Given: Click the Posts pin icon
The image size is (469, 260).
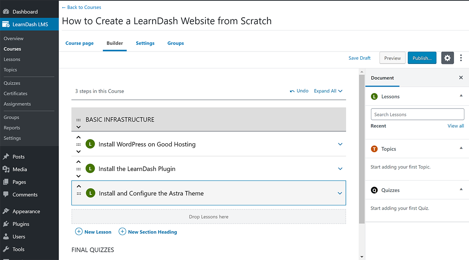Looking at the screenshot, I should coord(6,157).
